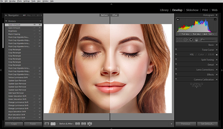Expand the Tone Curve panel triangle

(x=216, y=50)
